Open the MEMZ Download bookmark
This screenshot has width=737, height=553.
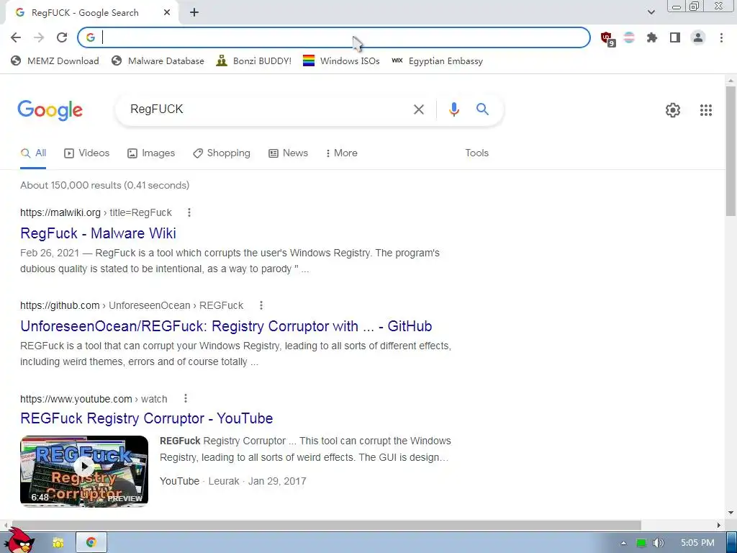[55, 60]
